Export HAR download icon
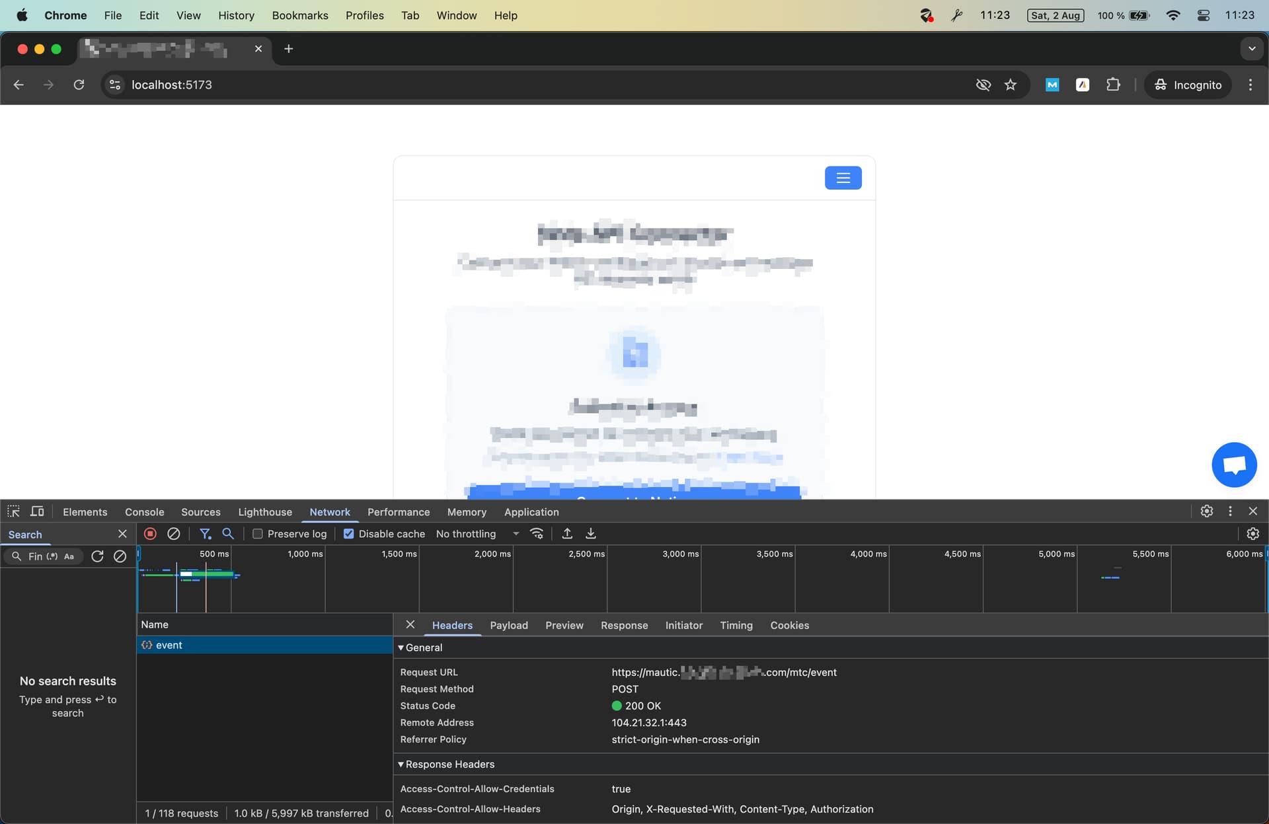This screenshot has width=1269, height=824. coord(591,534)
